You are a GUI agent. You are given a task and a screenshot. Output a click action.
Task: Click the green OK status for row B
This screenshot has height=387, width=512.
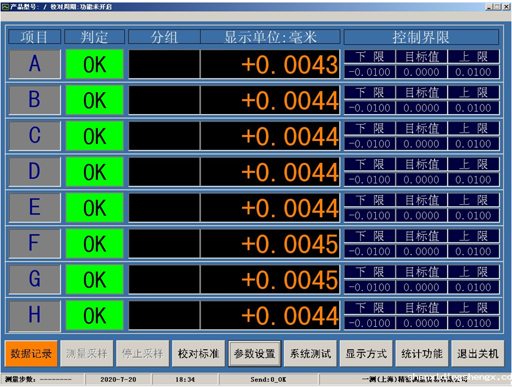pyautogui.click(x=95, y=101)
